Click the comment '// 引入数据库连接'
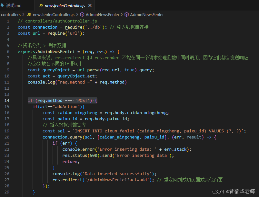 [x=129, y=27]
